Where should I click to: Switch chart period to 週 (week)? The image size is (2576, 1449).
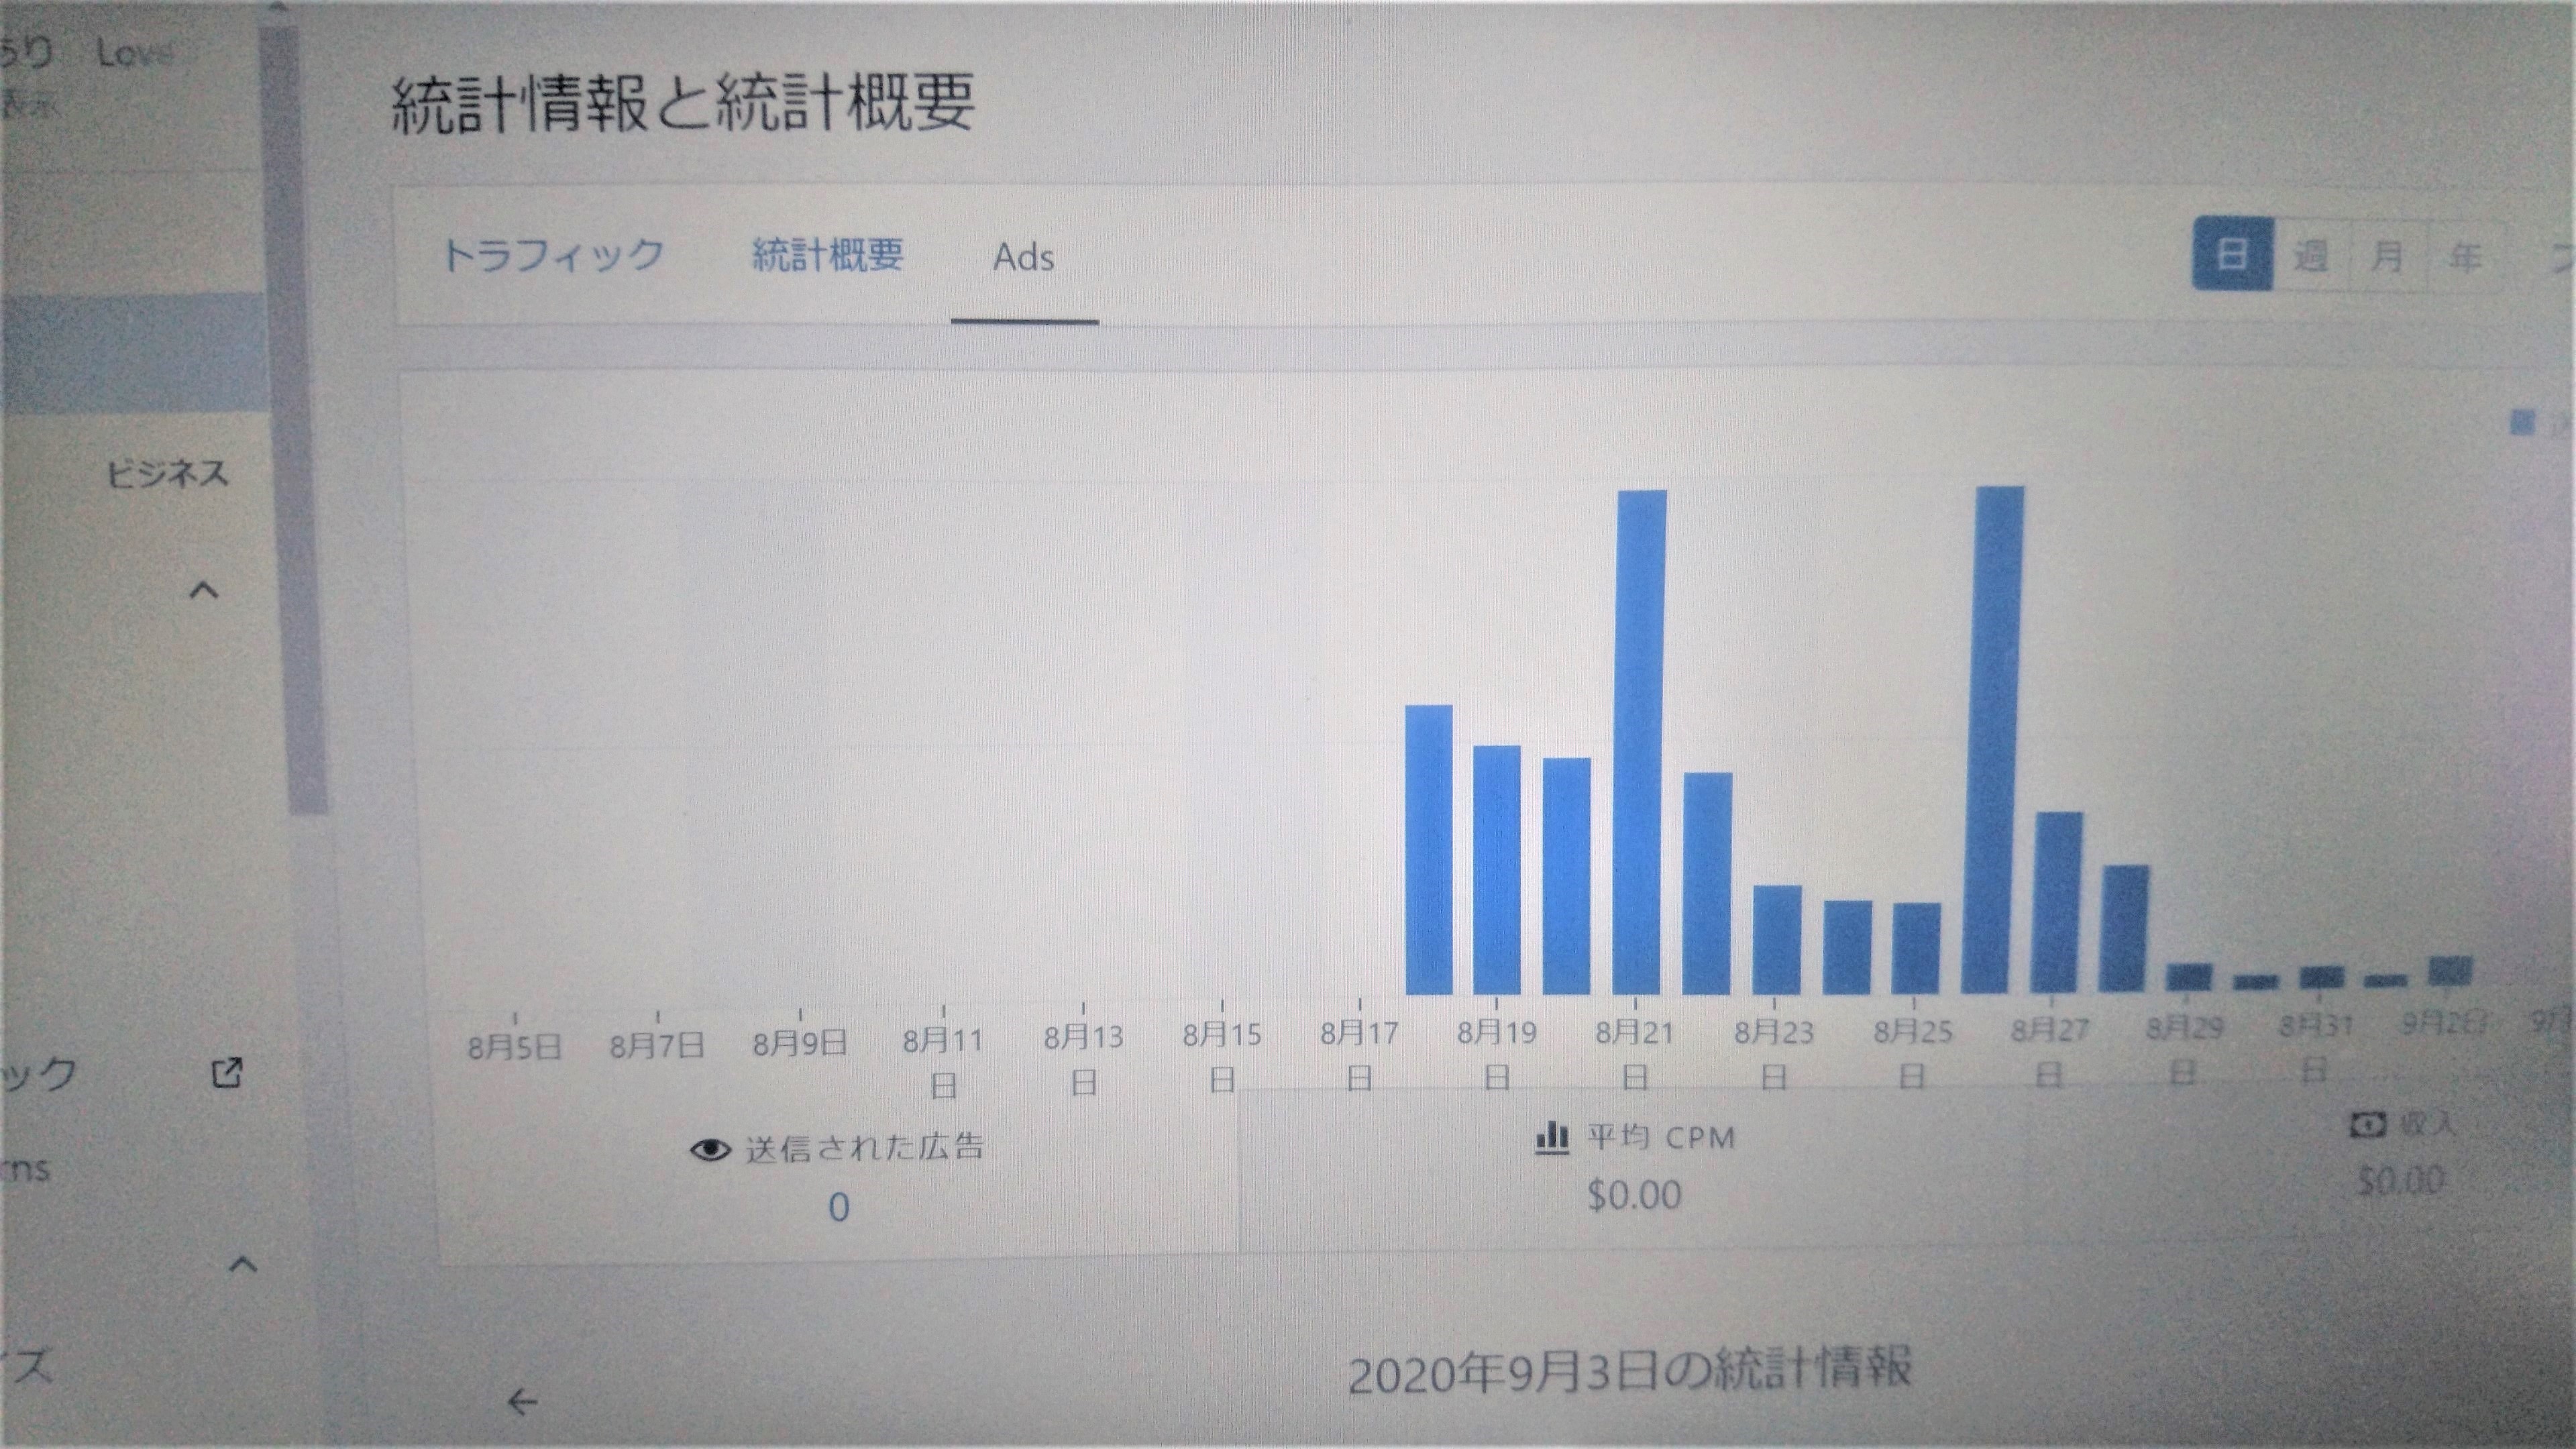click(2310, 256)
